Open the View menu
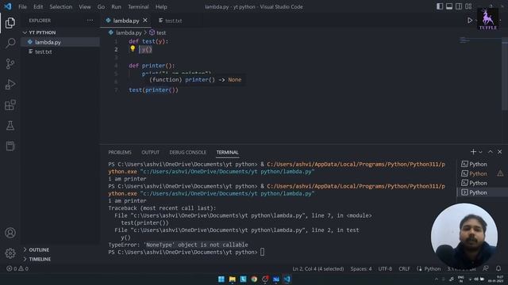Screen dimensions: 508x285 (x=85, y=6)
